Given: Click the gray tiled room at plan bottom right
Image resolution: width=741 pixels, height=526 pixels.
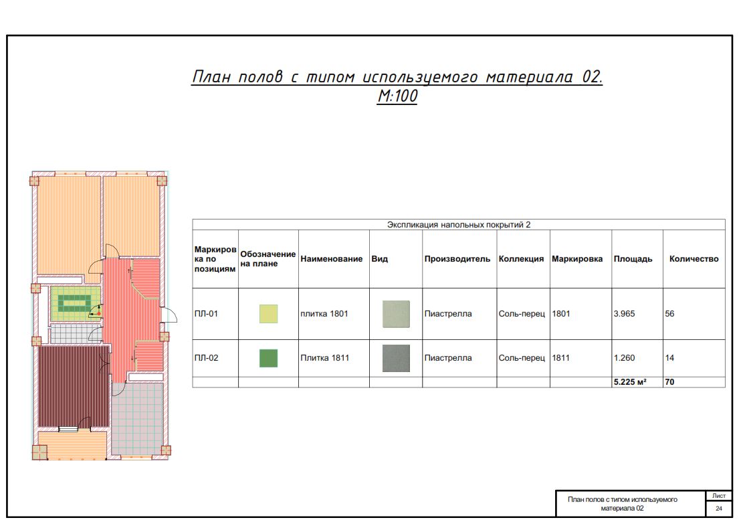Looking at the screenshot, I should click(x=138, y=418).
